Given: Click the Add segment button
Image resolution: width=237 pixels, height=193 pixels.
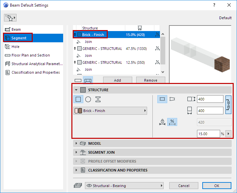Looking at the screenshot, I should coord(117,80).
